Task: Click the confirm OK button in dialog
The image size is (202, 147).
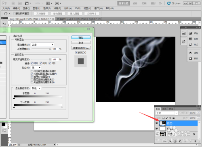Action: pyautogui.click(x=81, y=37)
